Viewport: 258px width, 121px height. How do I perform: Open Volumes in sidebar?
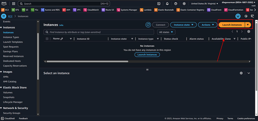click(x=8, y=92)
